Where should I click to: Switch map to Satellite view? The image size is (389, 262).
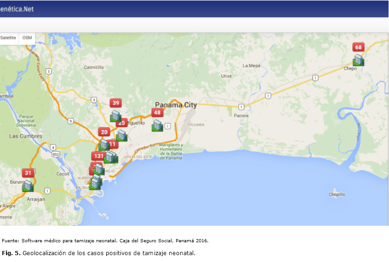coord(8,38)
